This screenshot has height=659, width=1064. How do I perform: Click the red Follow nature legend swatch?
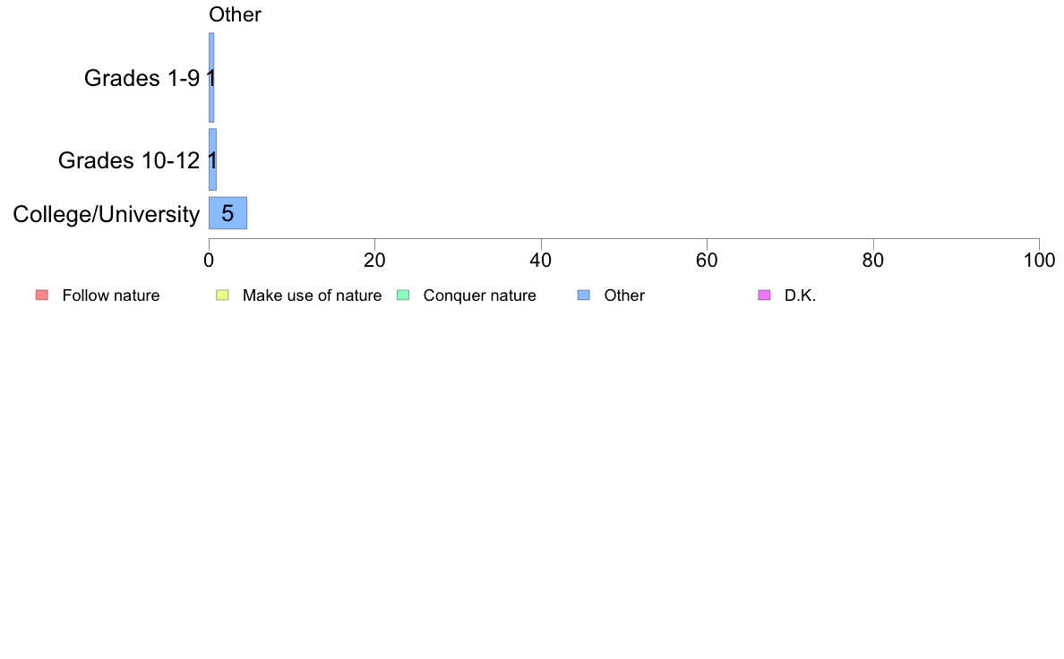tap(42, 295)
